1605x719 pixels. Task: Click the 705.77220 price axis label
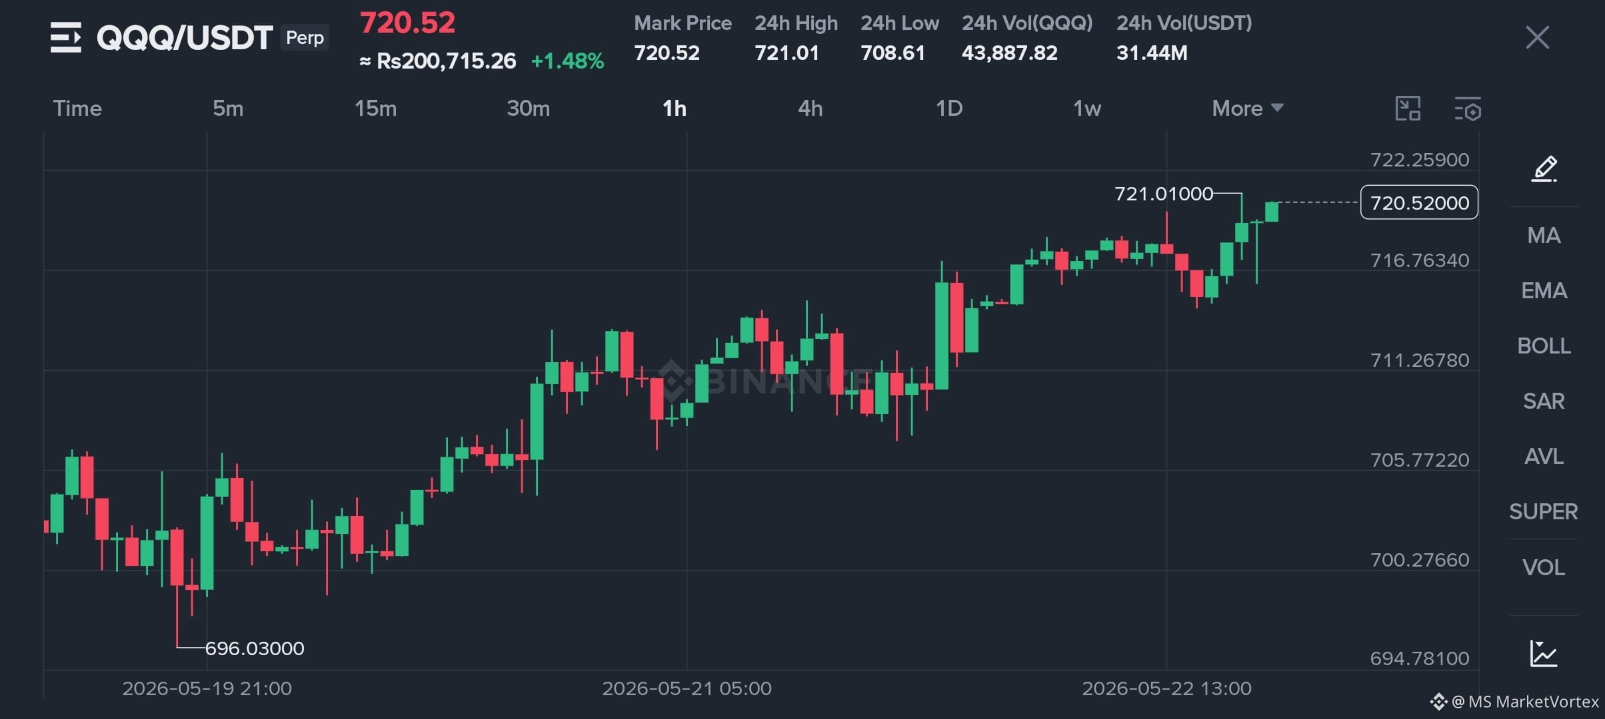pyautogui.click(x=1419, y=460)
